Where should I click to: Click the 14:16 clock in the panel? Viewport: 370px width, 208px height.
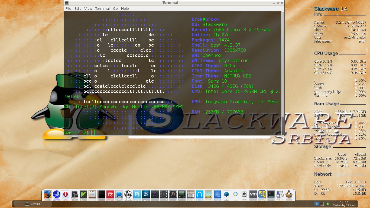click(344, 202)
